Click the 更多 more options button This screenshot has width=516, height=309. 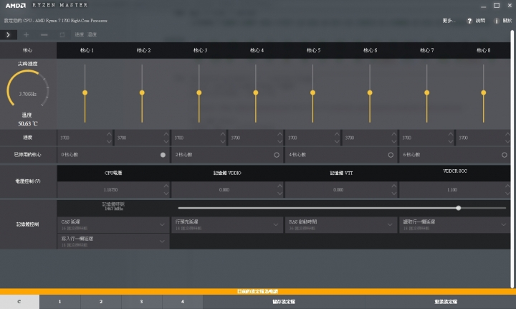(449, 21)
